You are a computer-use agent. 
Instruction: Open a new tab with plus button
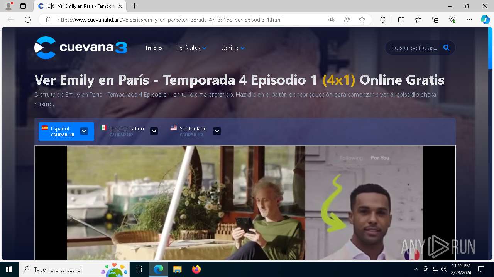tap(134, 6)
